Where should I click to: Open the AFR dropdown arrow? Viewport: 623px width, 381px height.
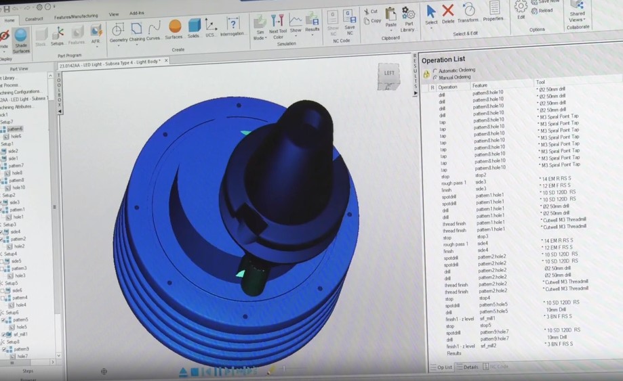96,47
